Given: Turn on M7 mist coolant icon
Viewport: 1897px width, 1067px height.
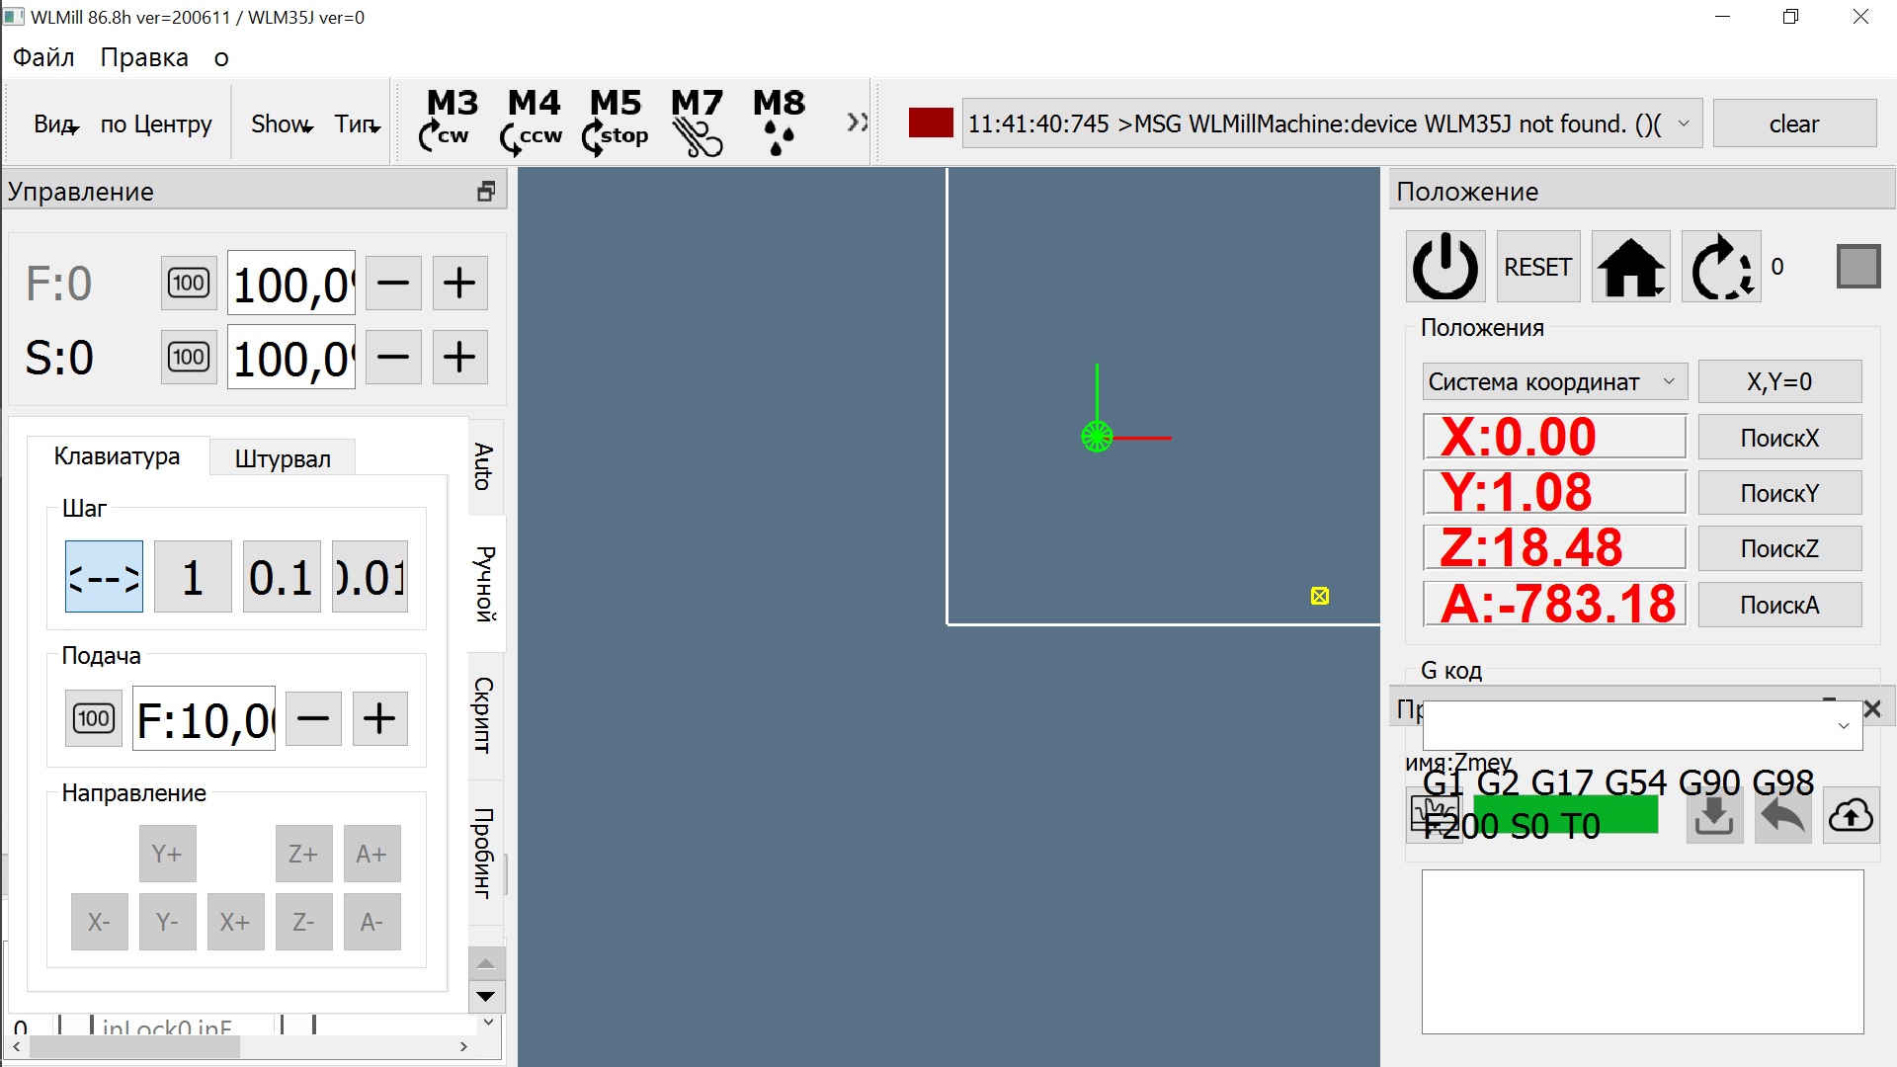Looking at the screenshot, I should click(x=697, y=122).
